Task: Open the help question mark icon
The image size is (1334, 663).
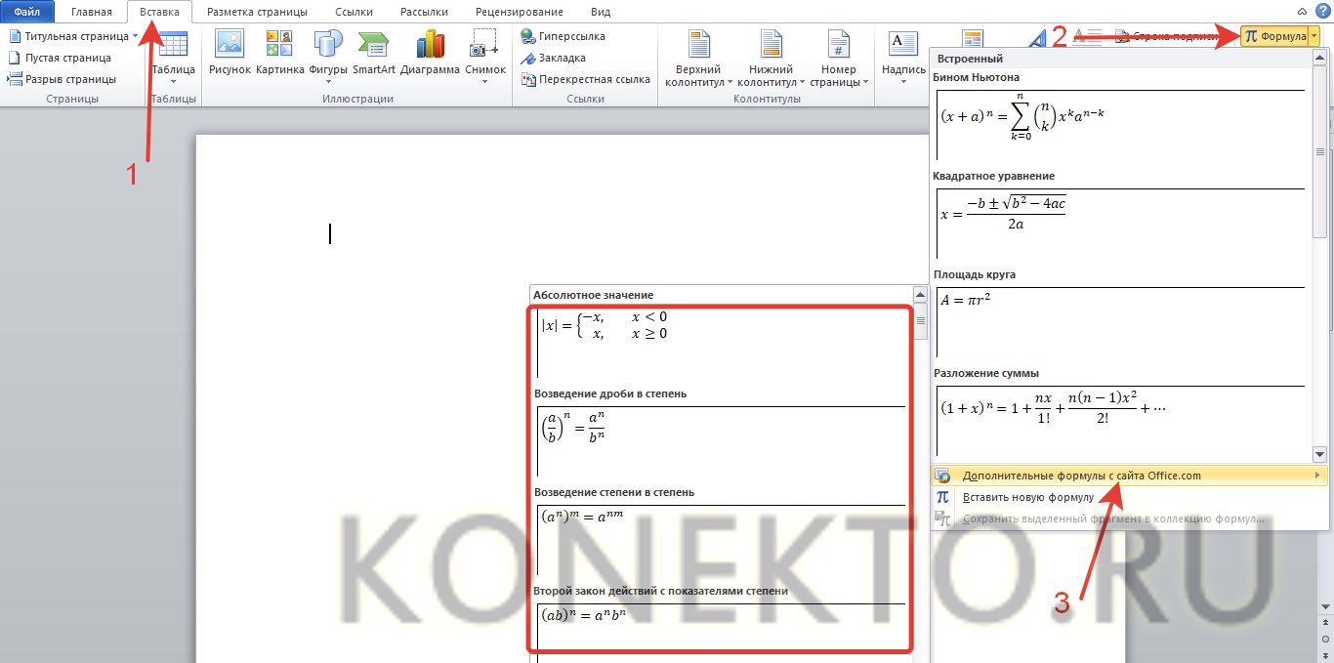Action: pyautogui.click(x=1322, y=11)
